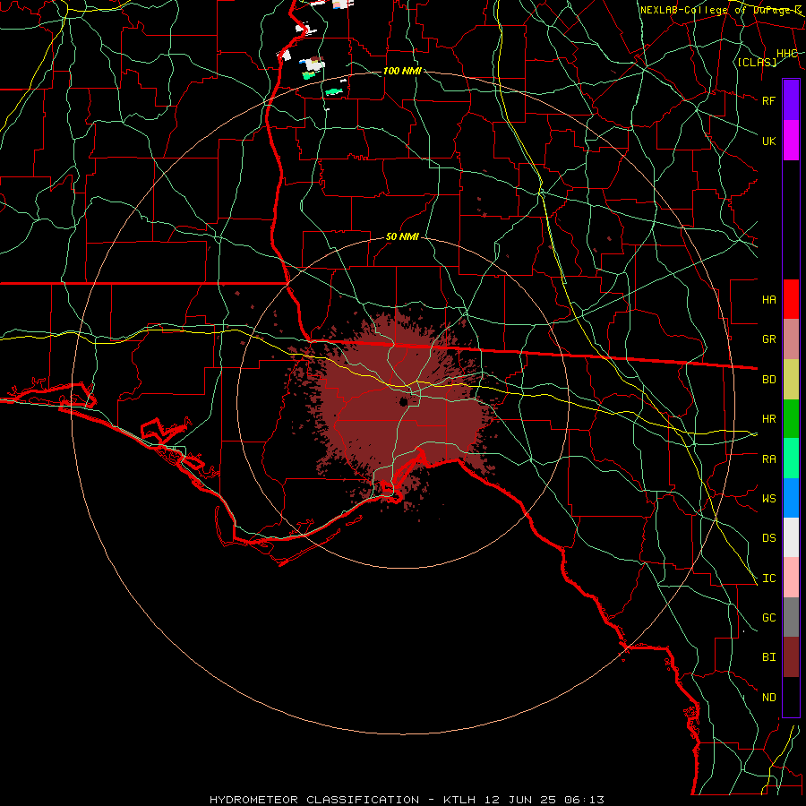Click the UK magenta legend swatch
Viewport: 806px width, 806px height.
tap(791, 141)
